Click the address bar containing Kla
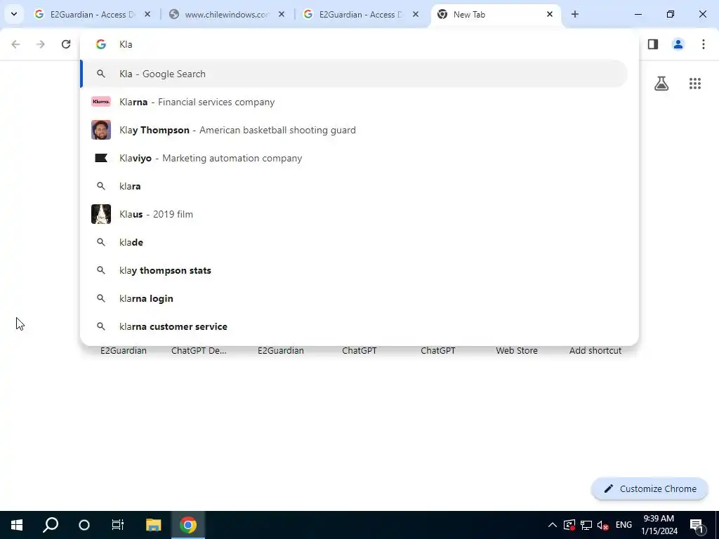Screen dimensions: 719x539 point(359,44)
